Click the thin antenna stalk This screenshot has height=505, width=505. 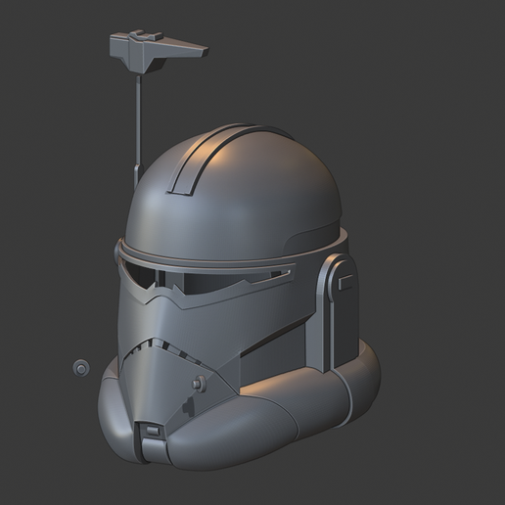click(140, 121)
